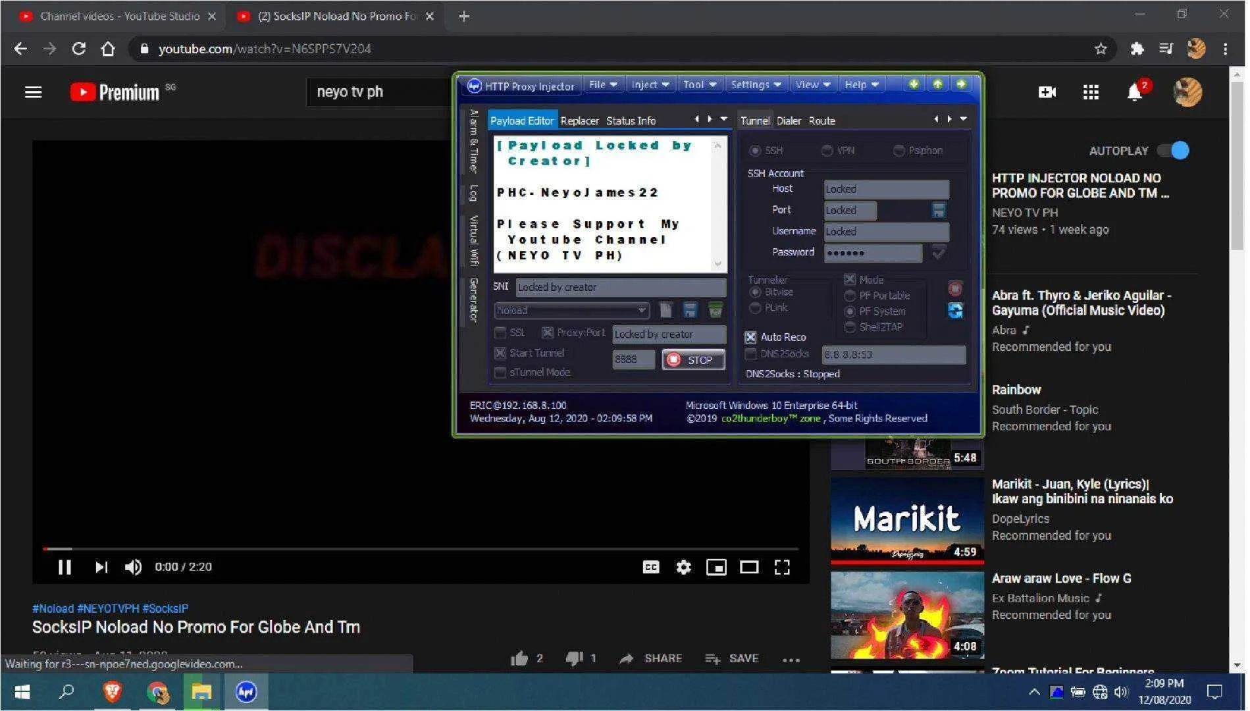Open the browser extensions puzzle icon
The width and height of the screenshot is (1250, 711).
point(1137,49)
